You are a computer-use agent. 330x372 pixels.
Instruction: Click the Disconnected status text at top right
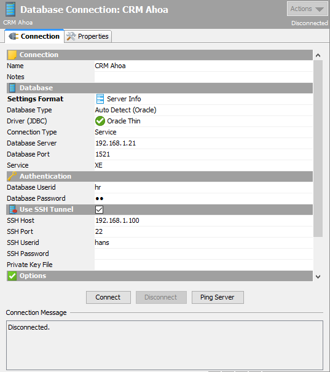310,23
